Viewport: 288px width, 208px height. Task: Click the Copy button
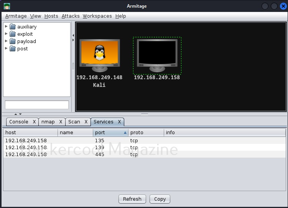tap(160, 199)
